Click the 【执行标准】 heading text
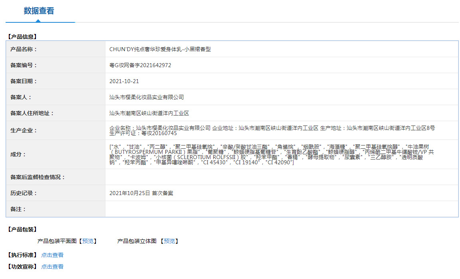 (22, 255)
